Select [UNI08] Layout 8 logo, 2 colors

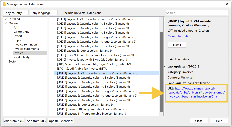pos(85,105)
